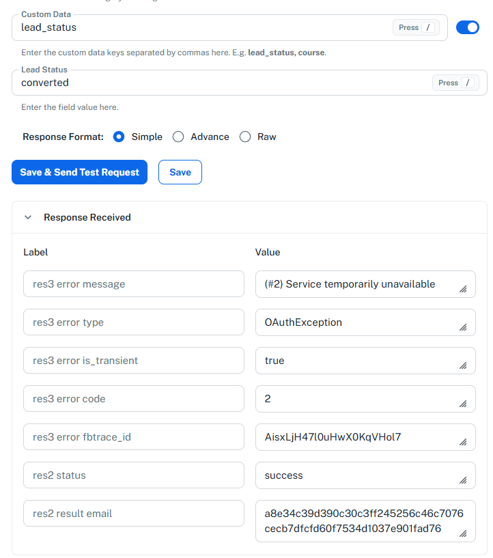Click the OAuthException value box
This screenshot has height=558, width=493.
tap(365, 322)
